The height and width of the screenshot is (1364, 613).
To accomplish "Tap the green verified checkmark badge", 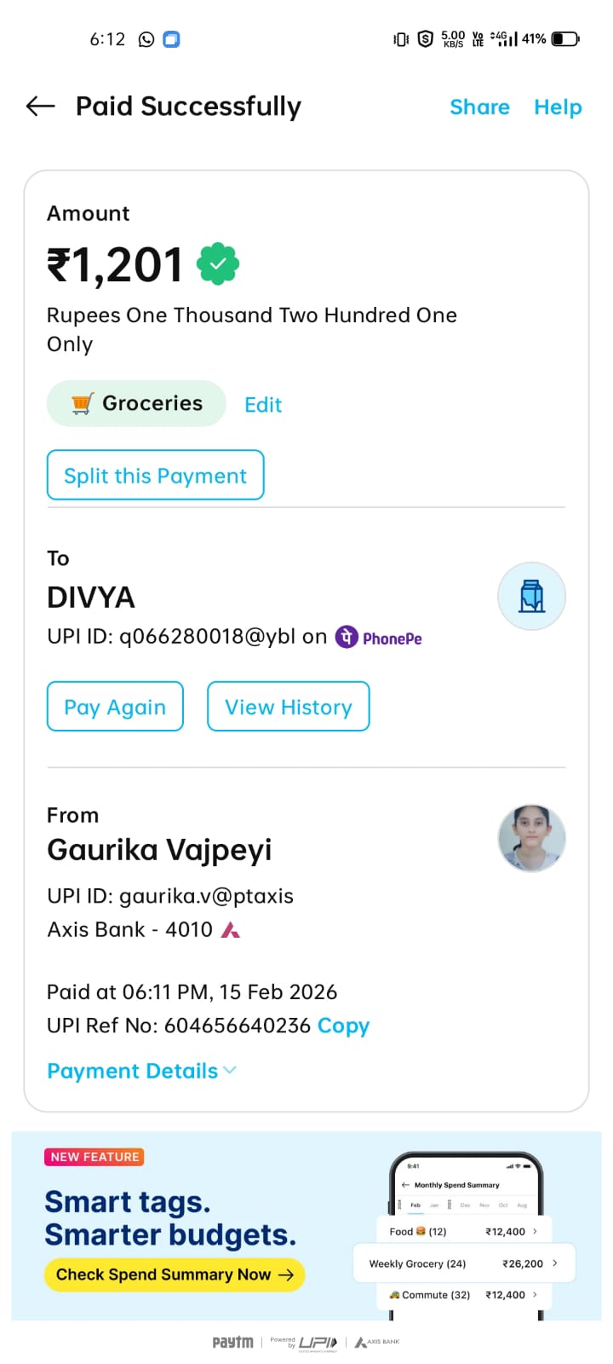I will tap(218, 264).
